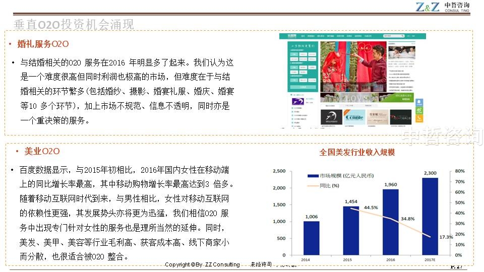Viewport: 484px width, 272px height.
Task: Click the 2016 bar labeled 1,960
Action: tap(390, 222)
